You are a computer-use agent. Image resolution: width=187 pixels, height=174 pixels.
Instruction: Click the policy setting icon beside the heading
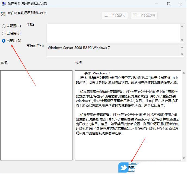tap(3, 14)
